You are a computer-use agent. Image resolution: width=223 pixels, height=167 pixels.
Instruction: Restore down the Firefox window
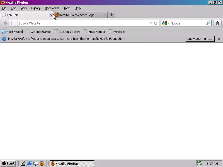point(215,3)
